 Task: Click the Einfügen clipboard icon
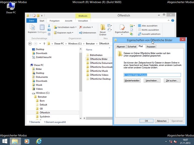coord(42,27)
